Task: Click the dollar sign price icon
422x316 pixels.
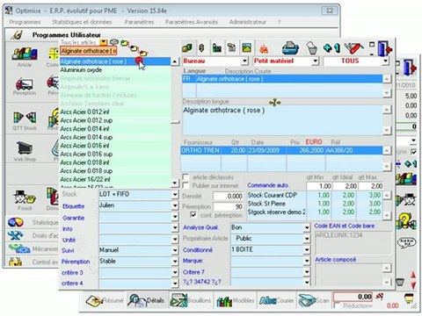Action: [x=201, y=47]
